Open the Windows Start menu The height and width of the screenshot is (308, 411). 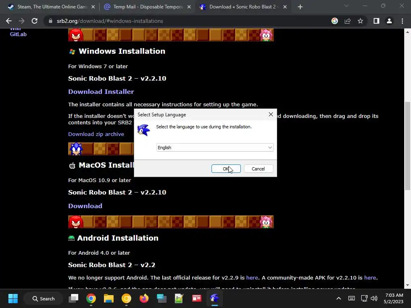pyautogui.click(x=13, y=298)
